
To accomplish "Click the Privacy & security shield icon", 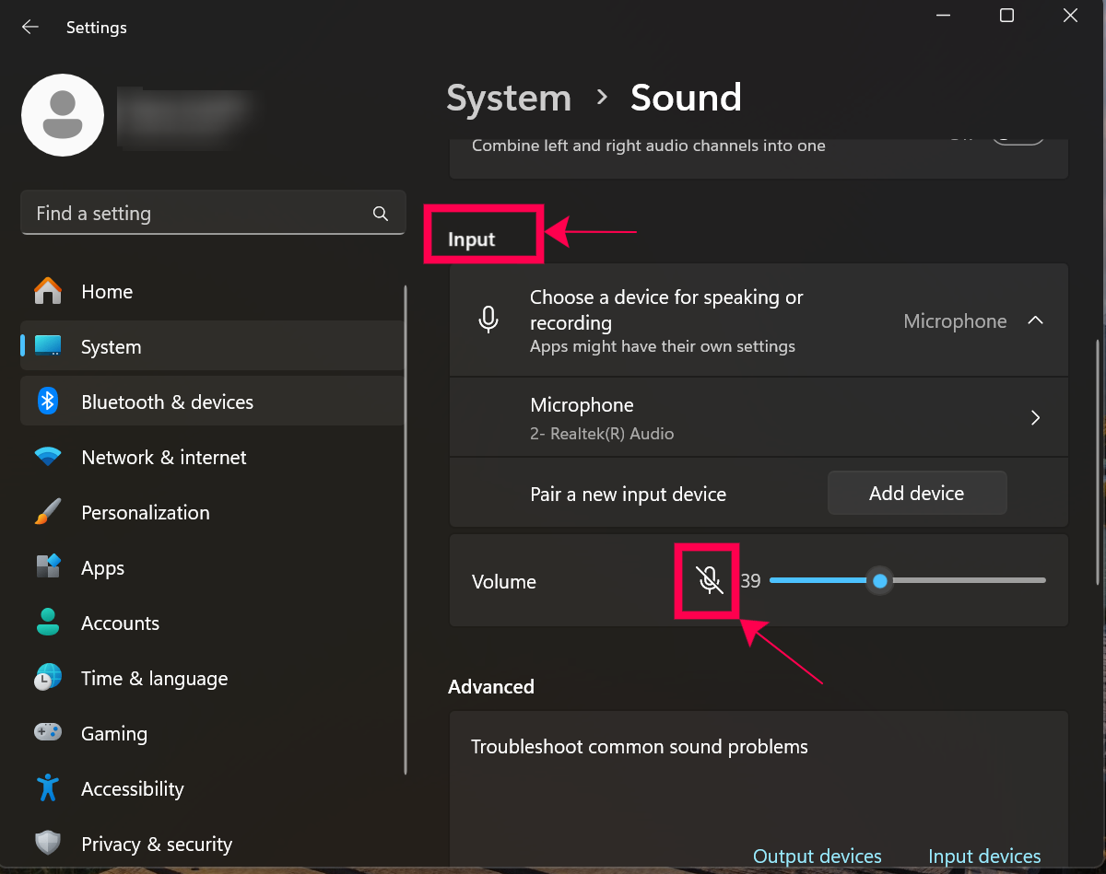I will point(48,844).
